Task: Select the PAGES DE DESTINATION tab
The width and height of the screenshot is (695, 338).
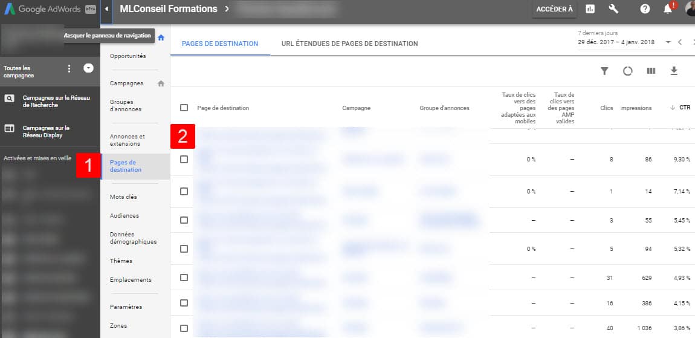Action: [220, 44]
